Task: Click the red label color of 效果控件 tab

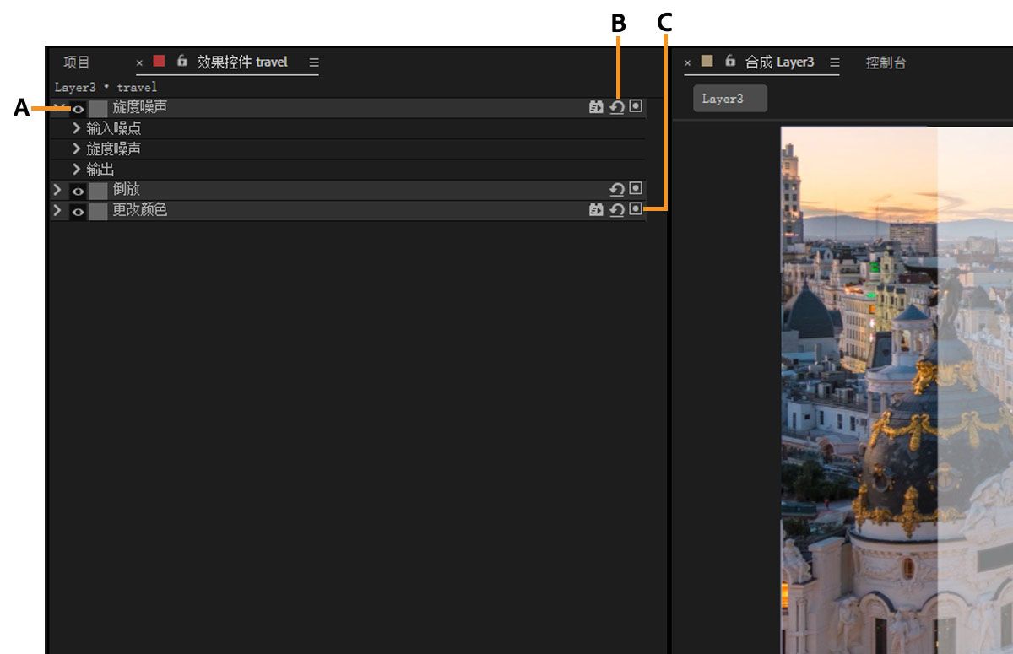Action: pyautogui.click(x=159, y=61)
